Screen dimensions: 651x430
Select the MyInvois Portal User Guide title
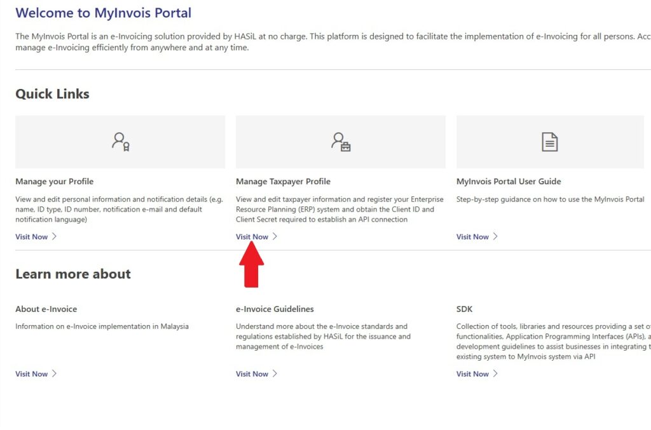[509, 182]
